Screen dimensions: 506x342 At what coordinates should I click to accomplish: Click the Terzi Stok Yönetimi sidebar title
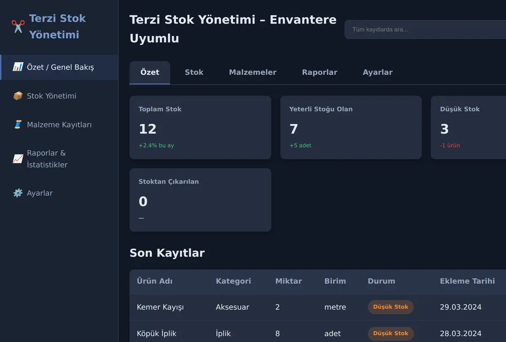click(57, 27)
